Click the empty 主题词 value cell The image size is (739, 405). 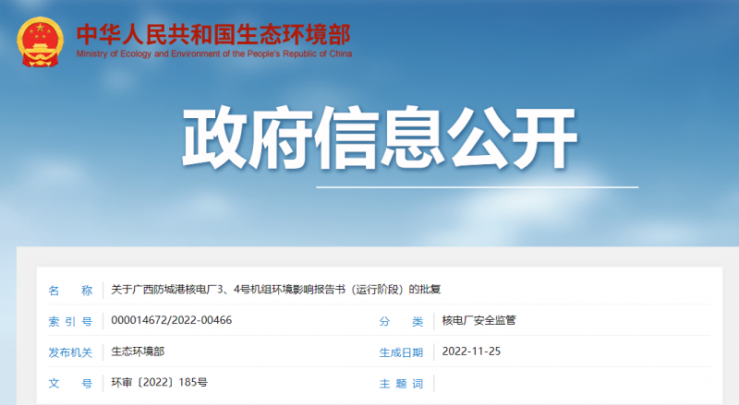573,382
